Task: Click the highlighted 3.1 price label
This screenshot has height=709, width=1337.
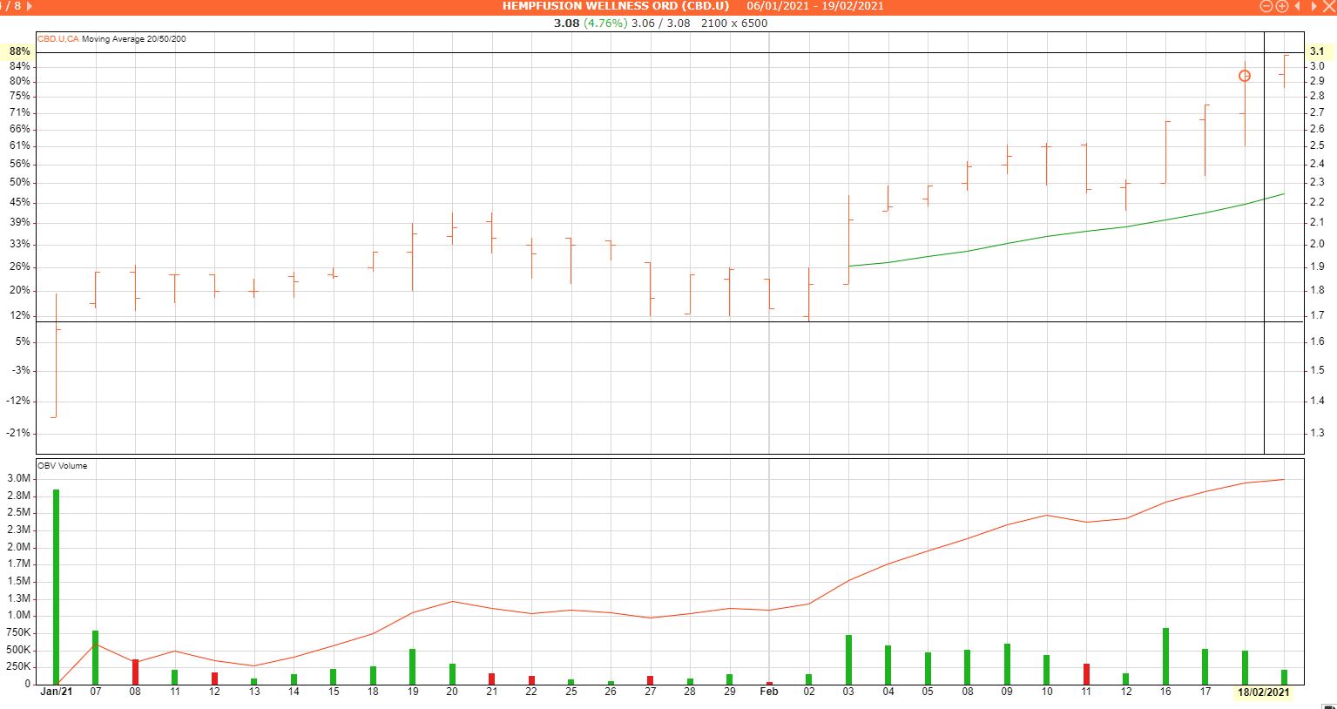Action: tap(1316, 51)
